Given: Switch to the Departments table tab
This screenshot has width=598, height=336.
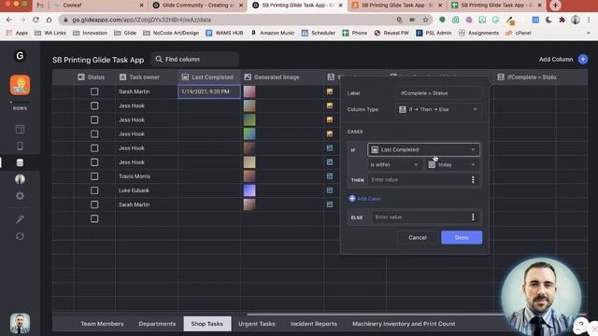Looking at the screenshot, I should 157,324.
